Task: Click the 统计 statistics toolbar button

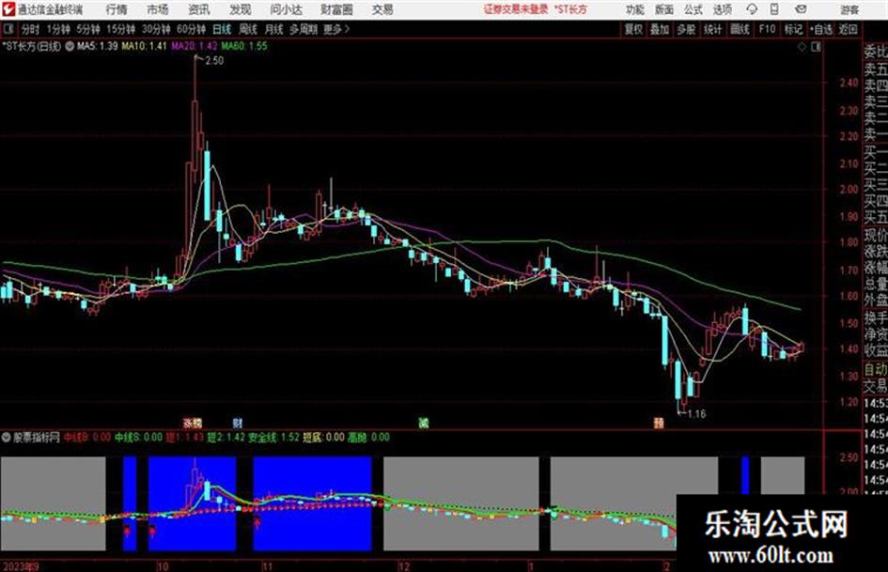Action: (712, 29)
